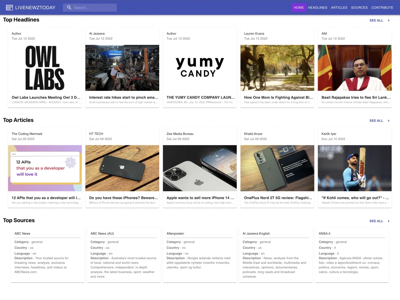Open the HEADLINES nav tab
Screen dimensions: 400x300
point(318,8)
